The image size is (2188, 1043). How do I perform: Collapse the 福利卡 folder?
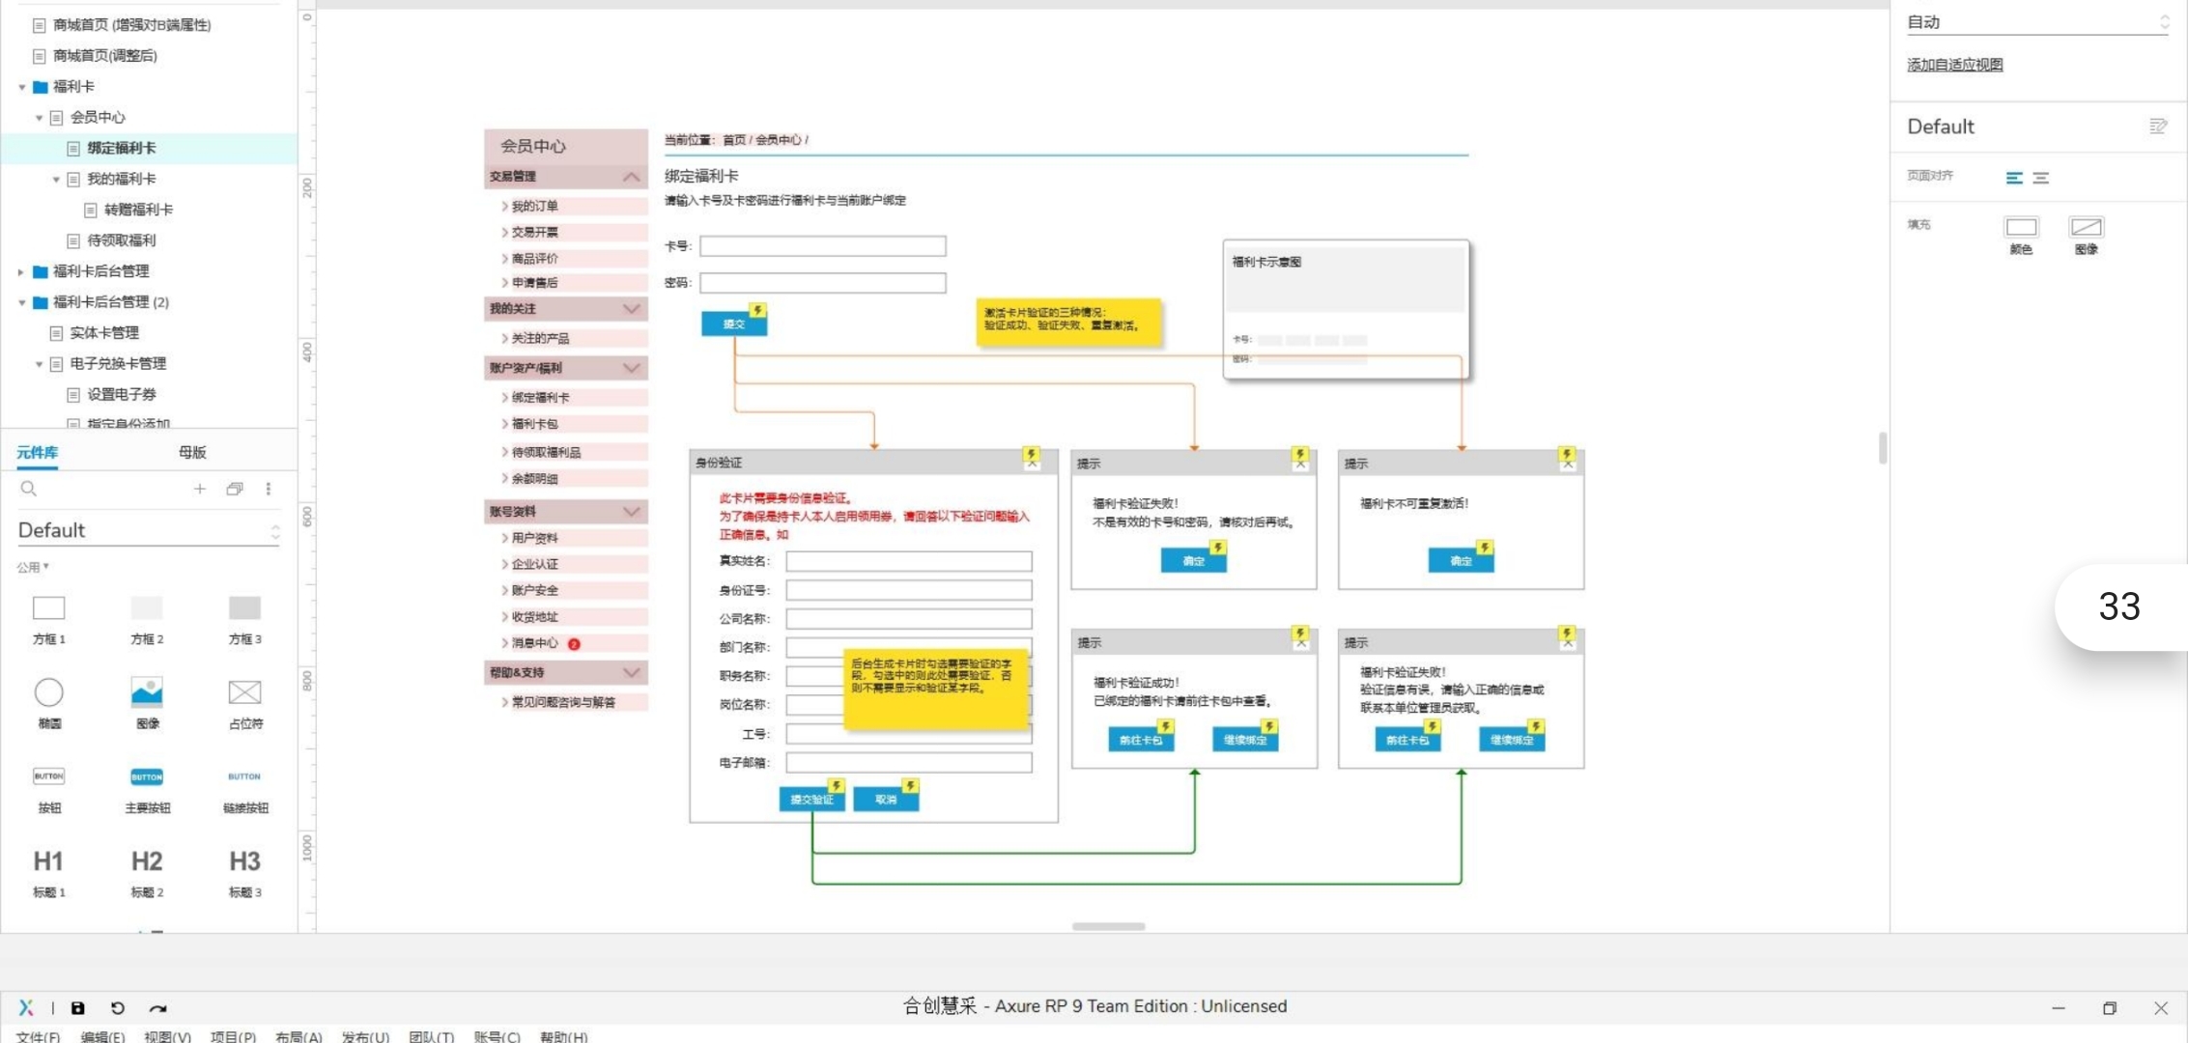22,87
